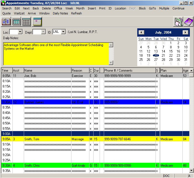
Task: Open the WaitList menu
Action: point(19,13)
